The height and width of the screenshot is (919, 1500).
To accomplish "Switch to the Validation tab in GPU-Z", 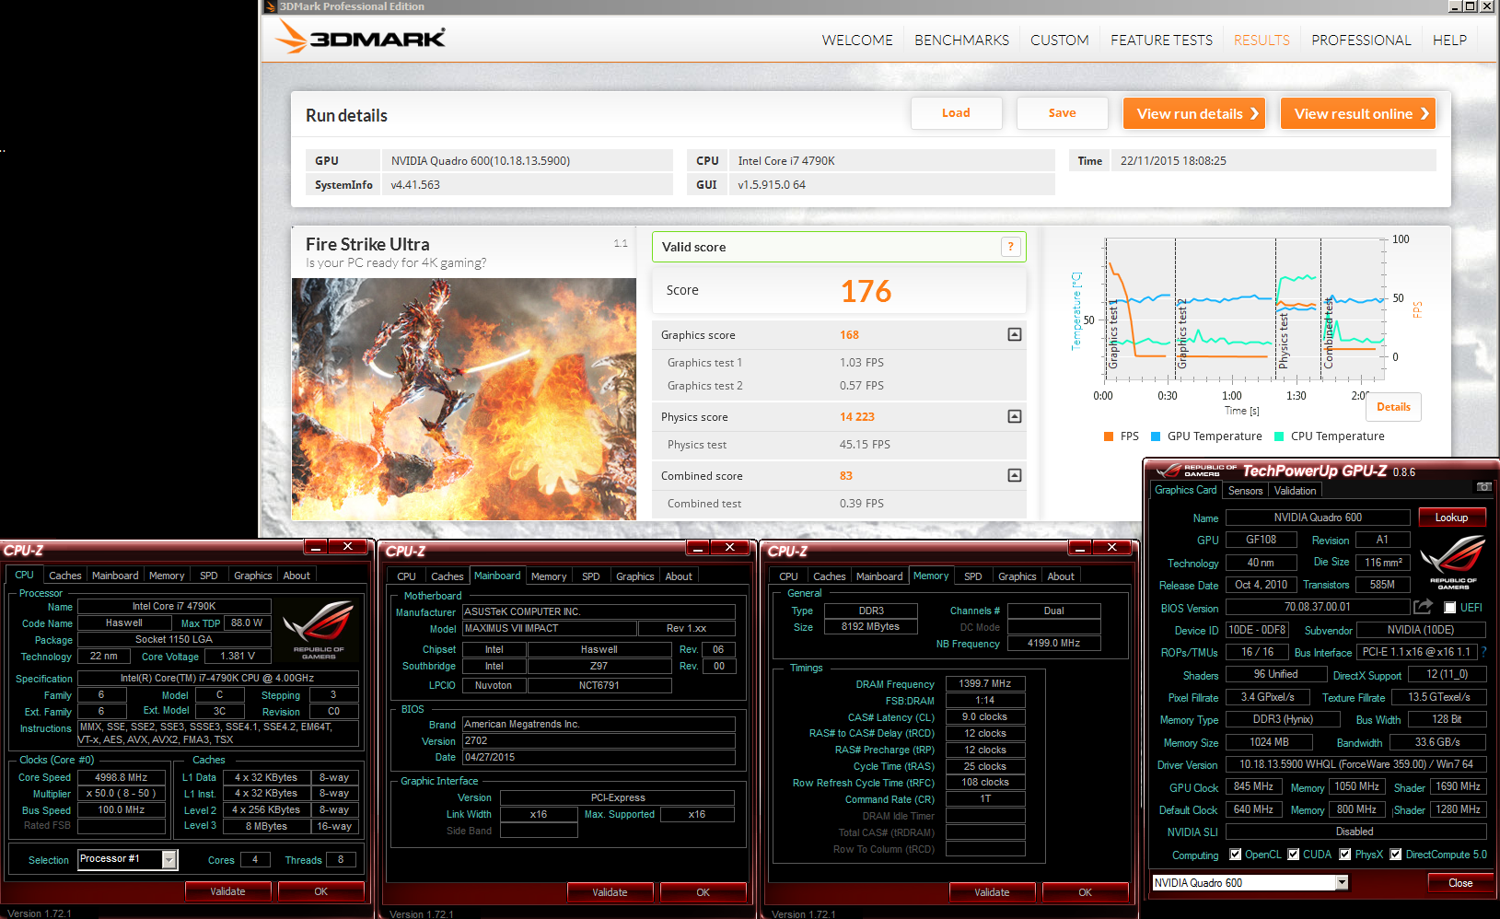I will coord(1295,491).
